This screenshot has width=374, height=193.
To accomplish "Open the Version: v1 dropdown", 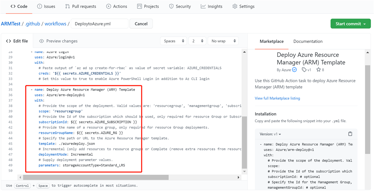I will pyautogui.click(x=270, y=134).
